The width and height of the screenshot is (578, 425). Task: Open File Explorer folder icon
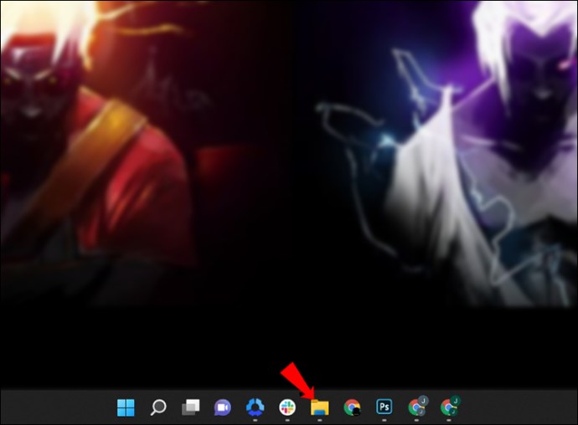click(x=320, y=407)
